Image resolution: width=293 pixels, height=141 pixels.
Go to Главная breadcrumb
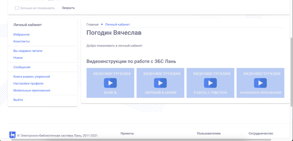93,24
